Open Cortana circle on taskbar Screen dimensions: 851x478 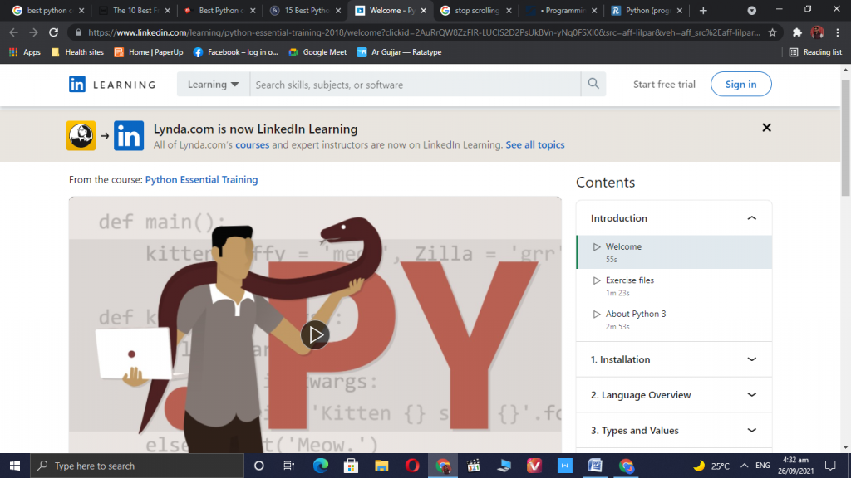[x=259, y=466]
